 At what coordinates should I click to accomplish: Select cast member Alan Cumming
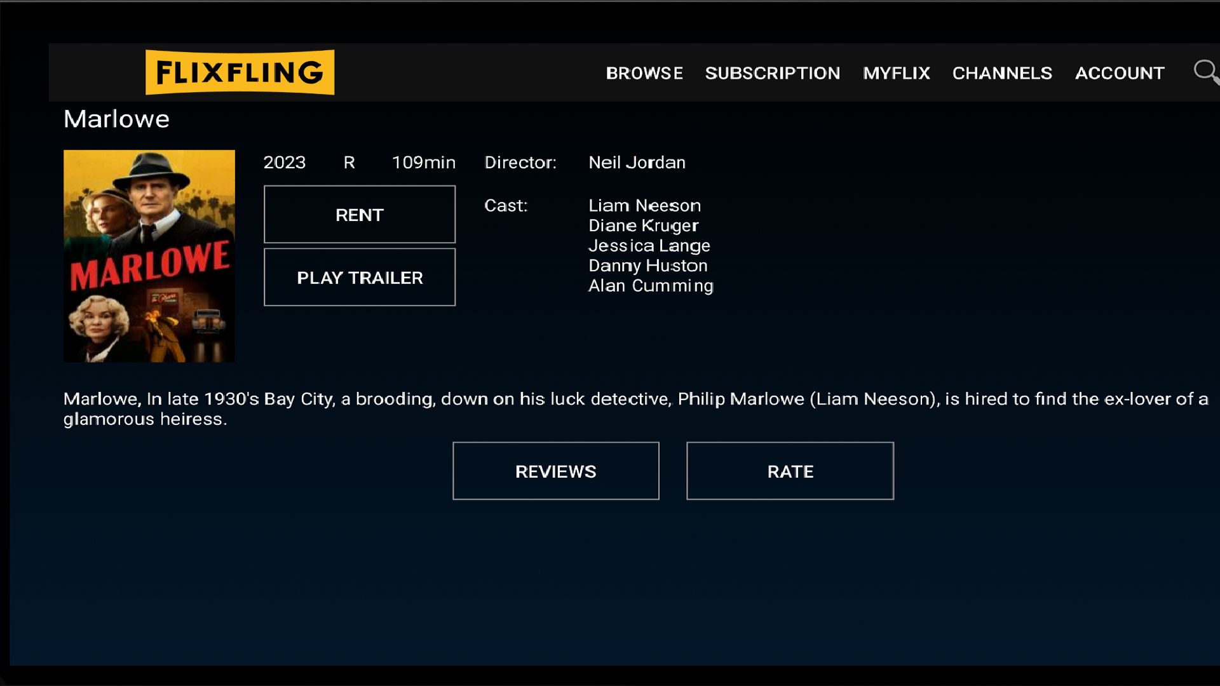[x=651, y=286]
